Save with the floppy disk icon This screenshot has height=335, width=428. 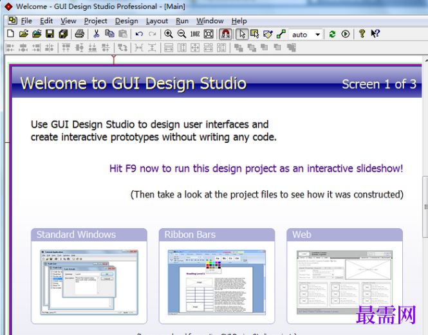click(50, 34)
